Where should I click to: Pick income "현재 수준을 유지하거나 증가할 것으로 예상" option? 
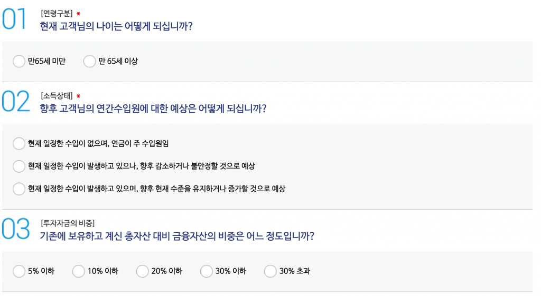(x=19, y=189)
